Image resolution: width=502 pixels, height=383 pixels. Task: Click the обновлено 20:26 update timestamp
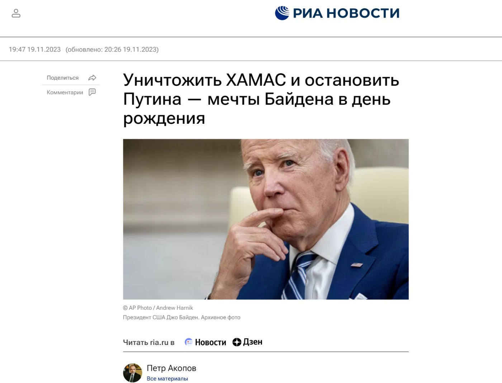(112, 49)
